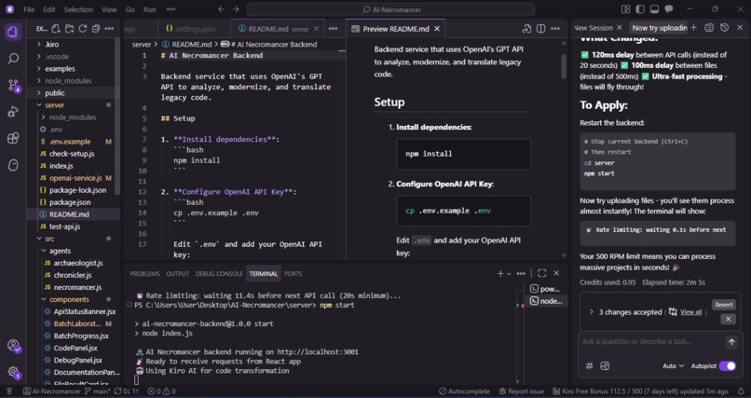The image size is (751, 398).
Task: Dismiss the changes accepted card
Action: pos(728,319)
